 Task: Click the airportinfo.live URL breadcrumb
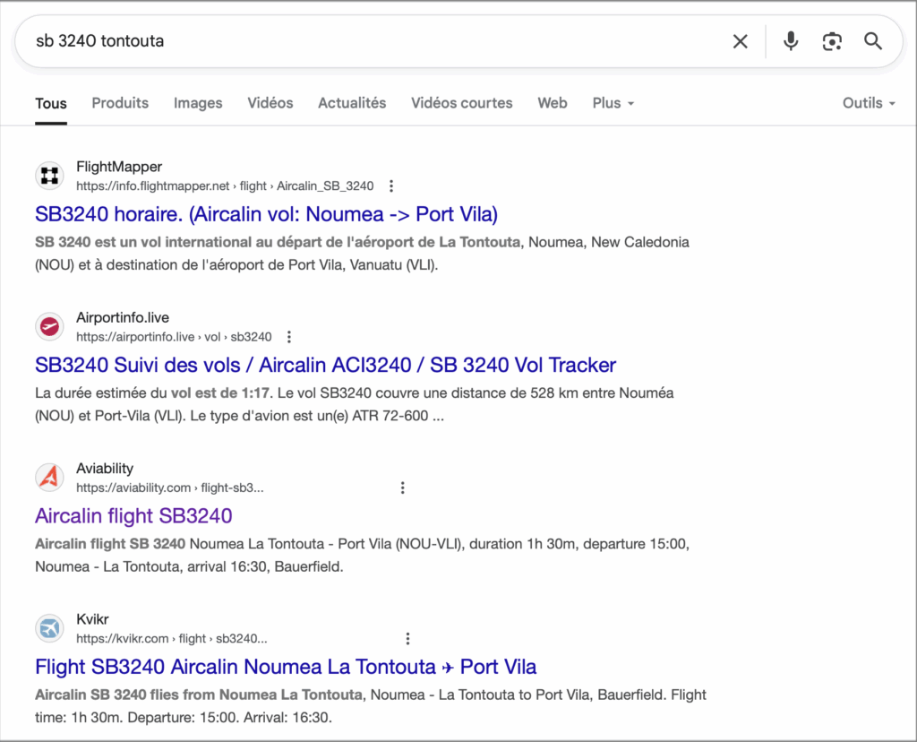tap(174, 337)
